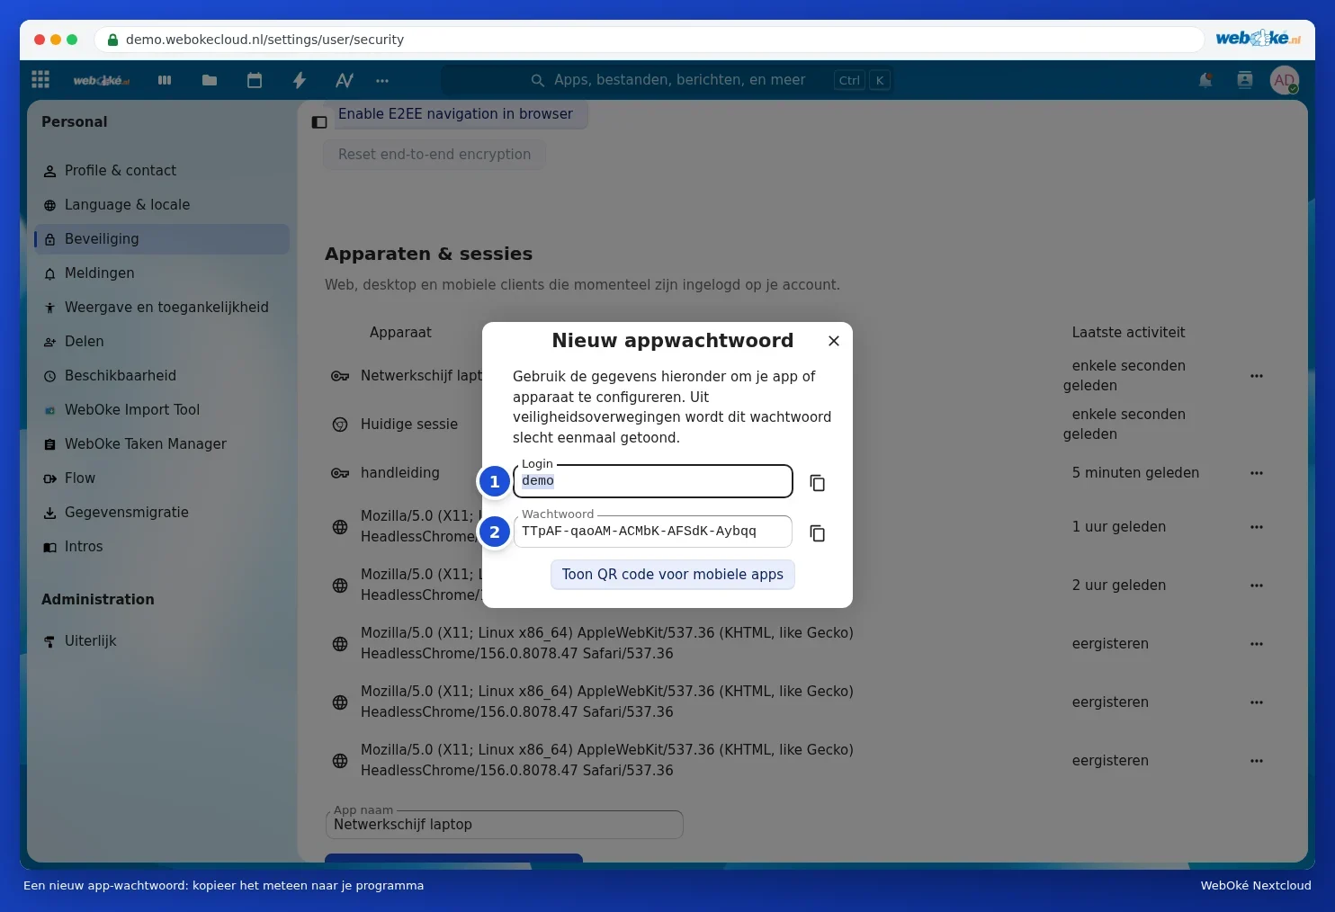Select the Beveiliging sidebar item
The image size is (1335, 912).
[162, 239]
